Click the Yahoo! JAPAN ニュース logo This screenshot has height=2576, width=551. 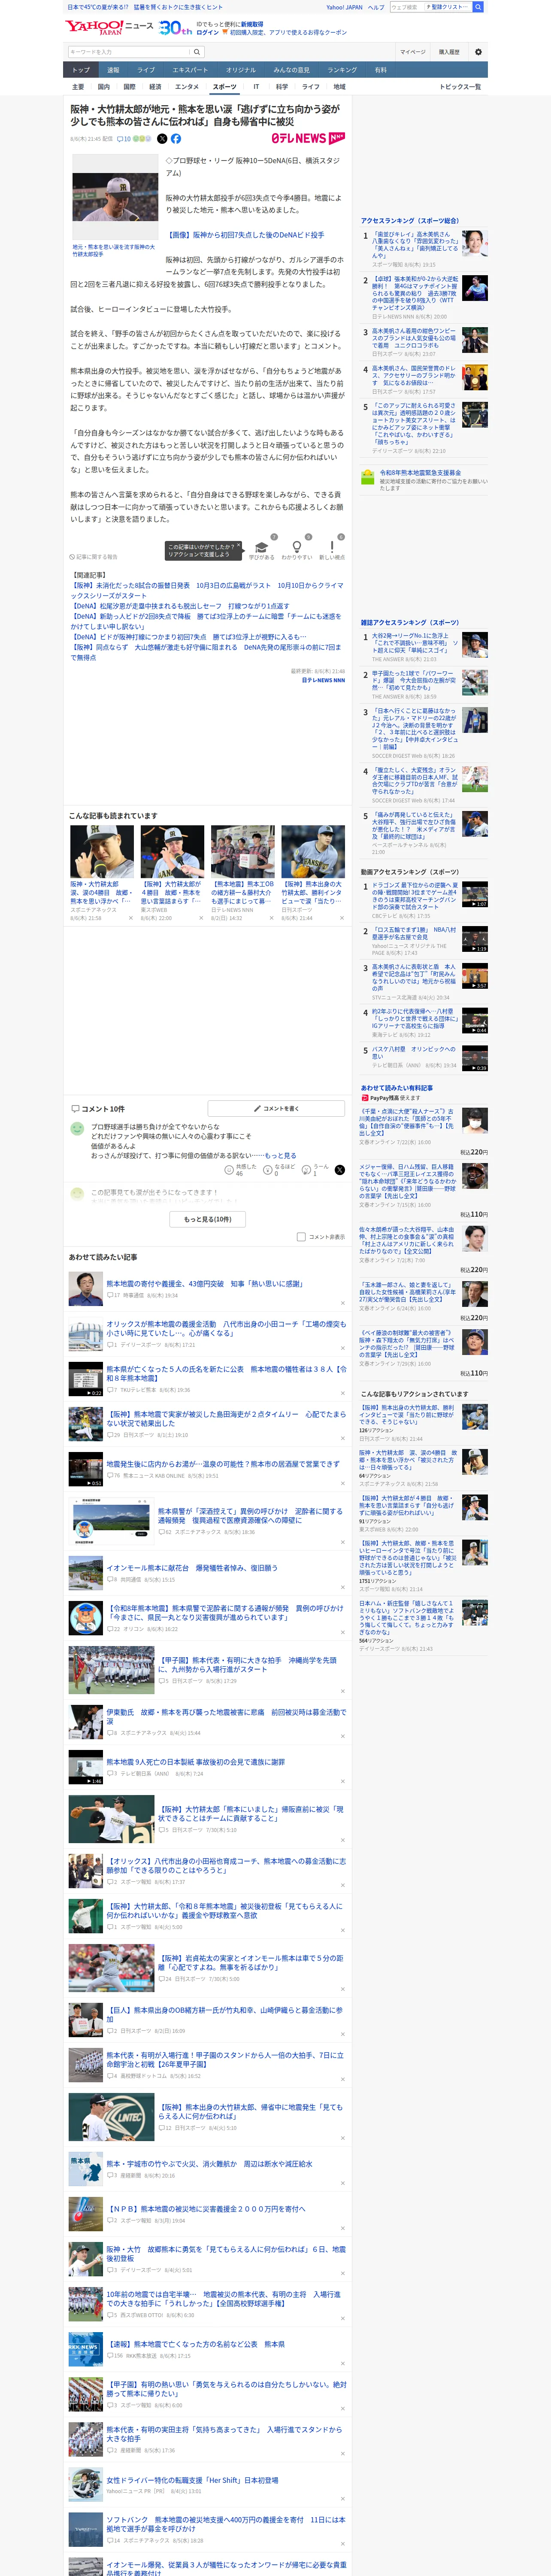(x=110, y=27)
